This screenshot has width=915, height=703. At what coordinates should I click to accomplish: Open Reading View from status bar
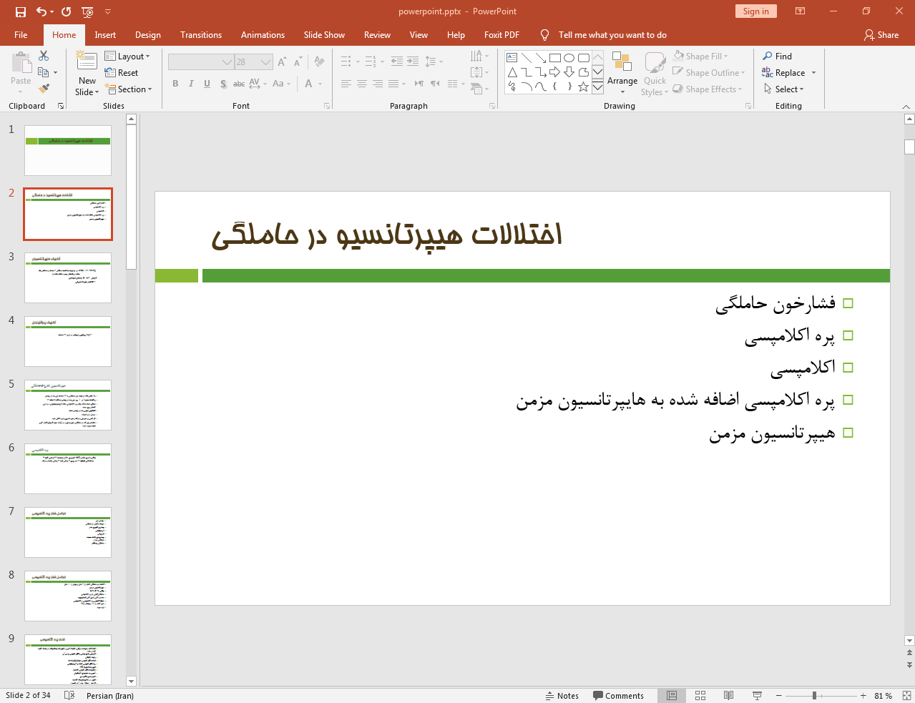[x=728, y=695]
